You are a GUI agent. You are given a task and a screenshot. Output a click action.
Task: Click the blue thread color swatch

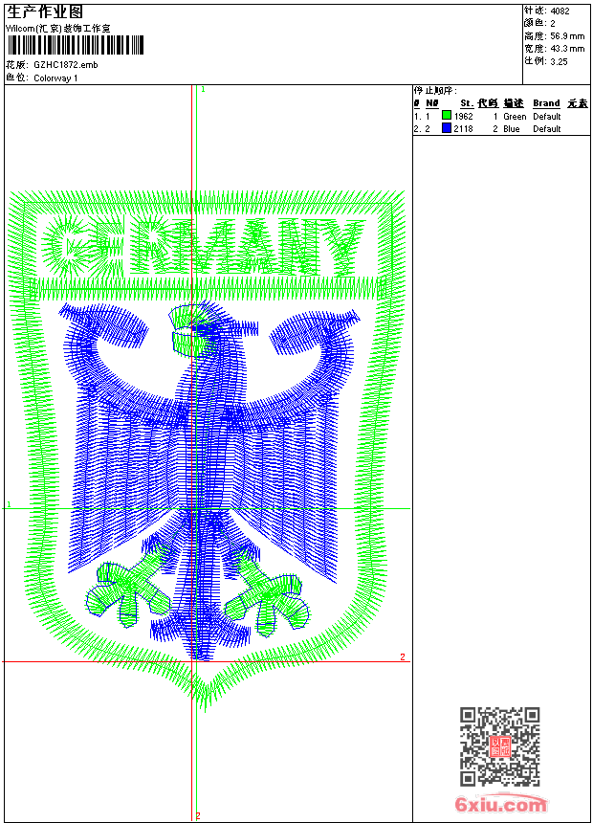click(x=447, y=128)
